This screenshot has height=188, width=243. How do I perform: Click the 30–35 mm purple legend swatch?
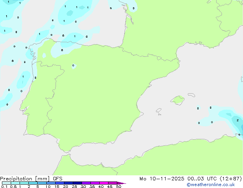(86, 183)
